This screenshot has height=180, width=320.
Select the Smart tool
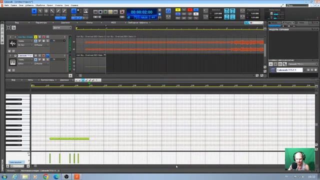34,11
